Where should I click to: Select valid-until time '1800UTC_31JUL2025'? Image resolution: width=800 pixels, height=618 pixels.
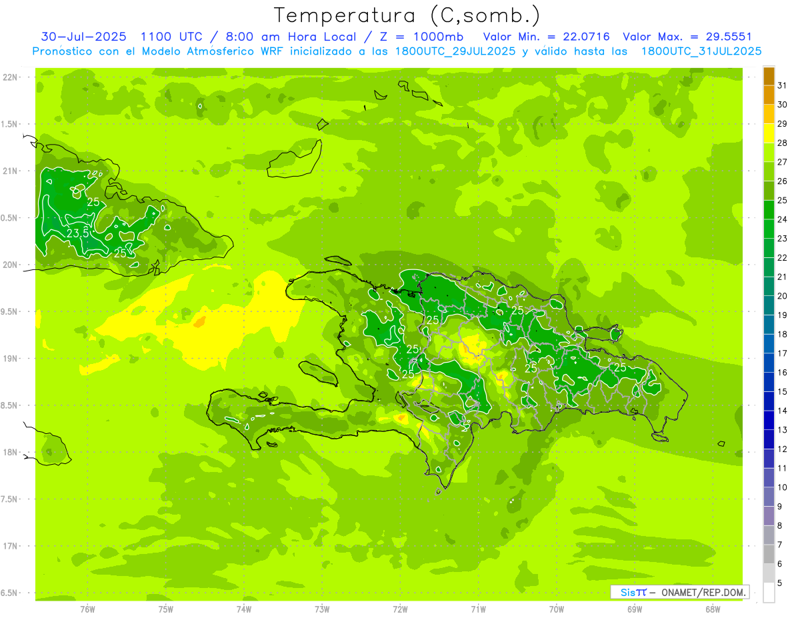pyautogui.click(x=701, y=51)
